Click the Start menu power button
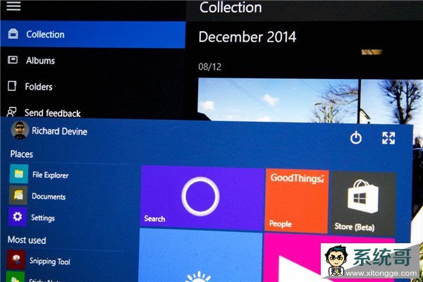 [x=356, y=137]
